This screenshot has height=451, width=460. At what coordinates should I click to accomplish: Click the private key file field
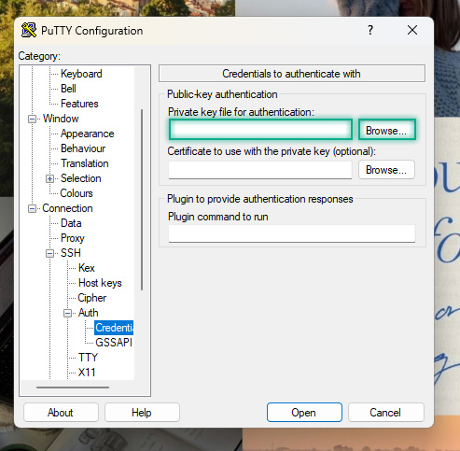point(260,130)
